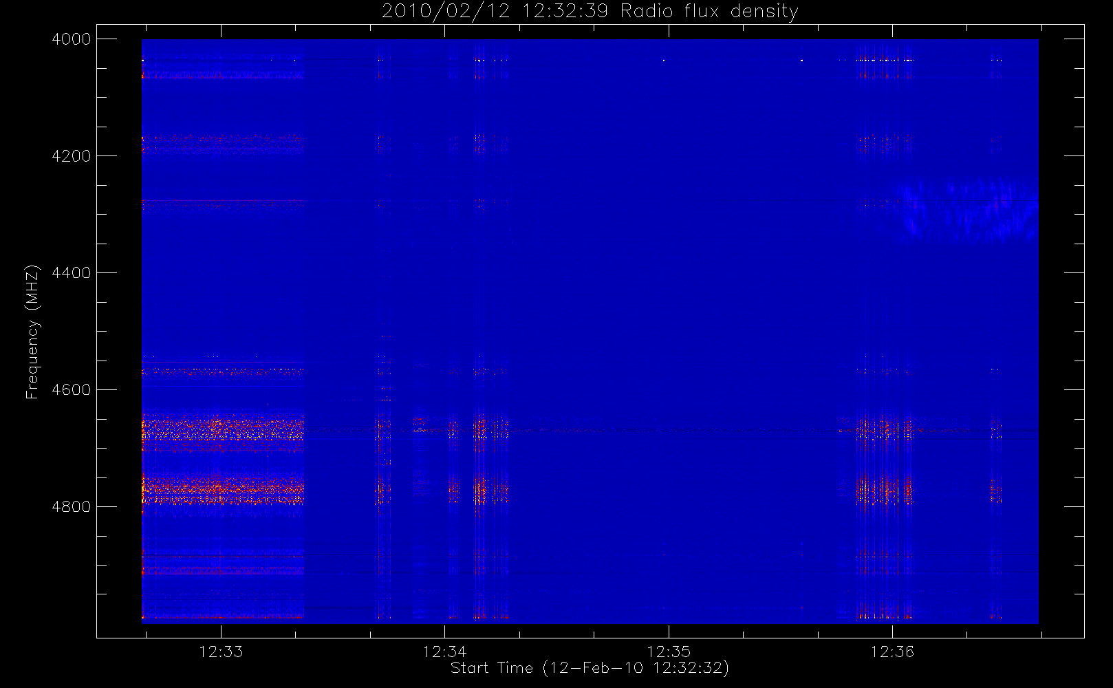The height and width of the screenshot is (688, 1113).
Task: Select the 4400 frequency tick label
Action: pyautogui.click(x=72, y=273)
